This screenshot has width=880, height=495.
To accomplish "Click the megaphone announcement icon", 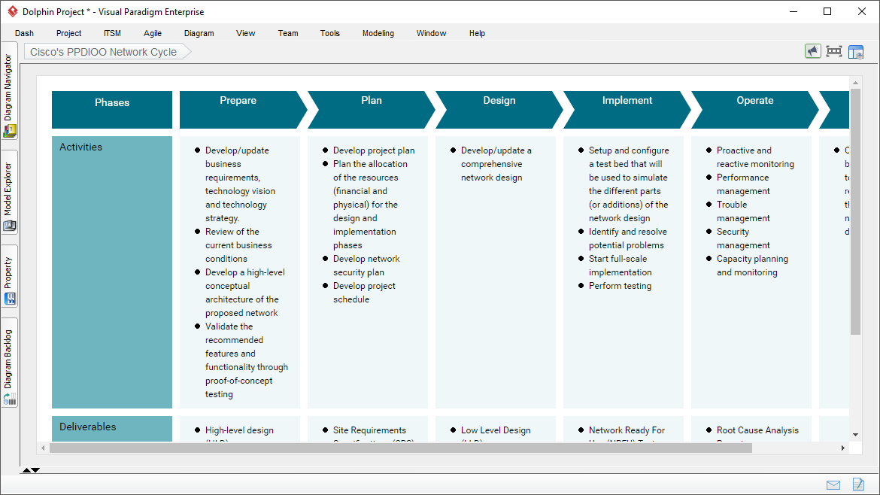I will click(x=812, y=52).
